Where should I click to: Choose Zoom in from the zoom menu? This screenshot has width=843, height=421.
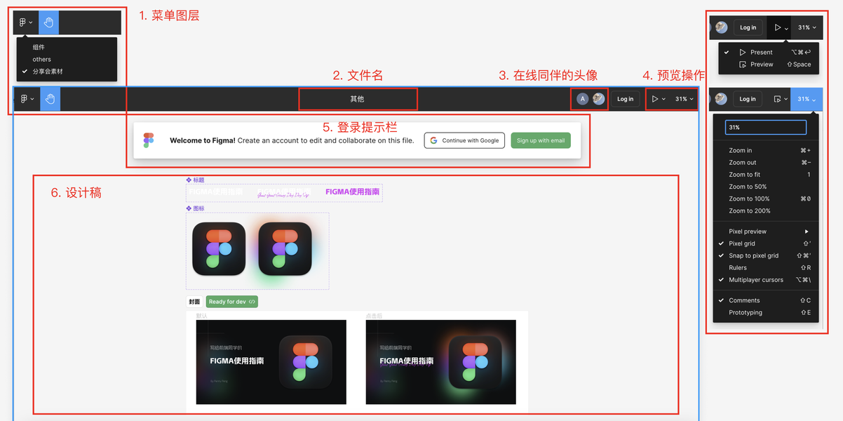(766, 150)
